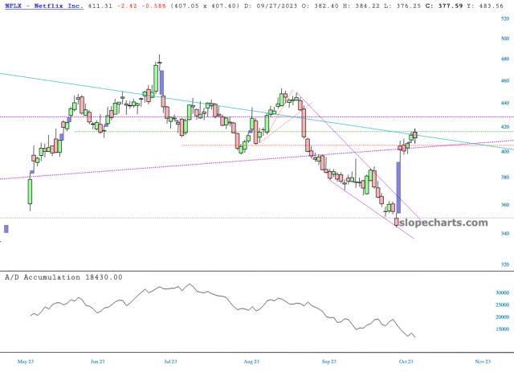514x372 pixels.
Task: Select the Jul 23 date label
Action: pos(170,362)
